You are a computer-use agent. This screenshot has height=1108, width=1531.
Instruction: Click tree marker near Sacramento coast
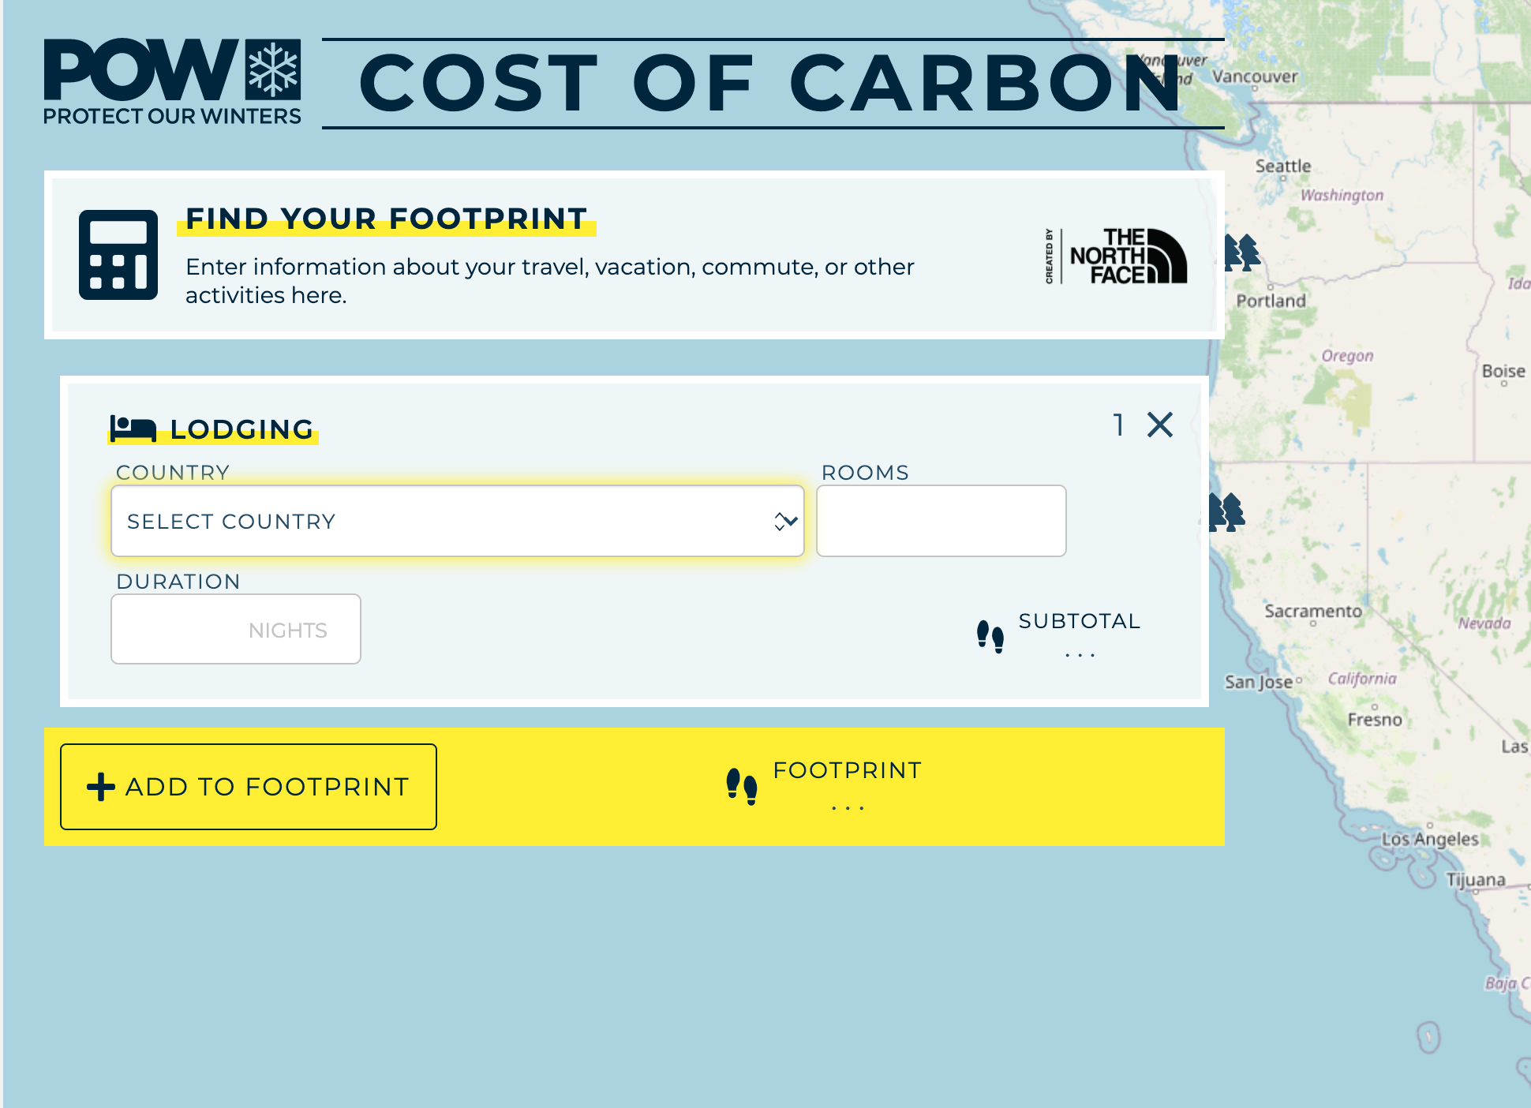(1227, 511)
